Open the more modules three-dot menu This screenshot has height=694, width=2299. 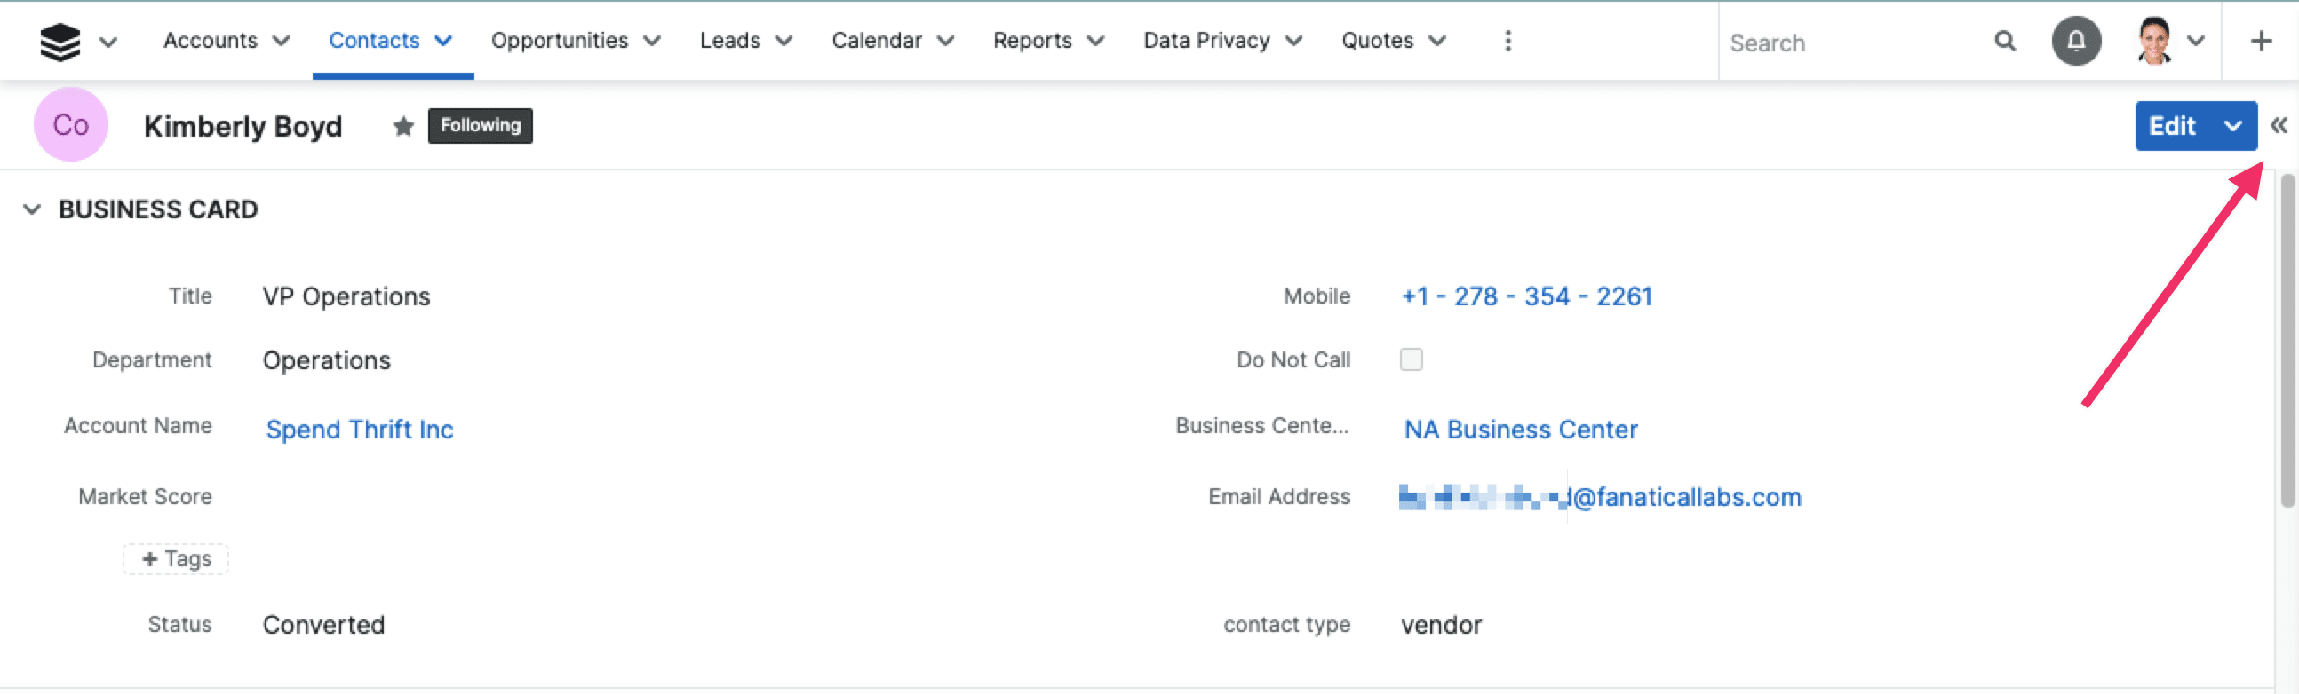[1507, 41]
